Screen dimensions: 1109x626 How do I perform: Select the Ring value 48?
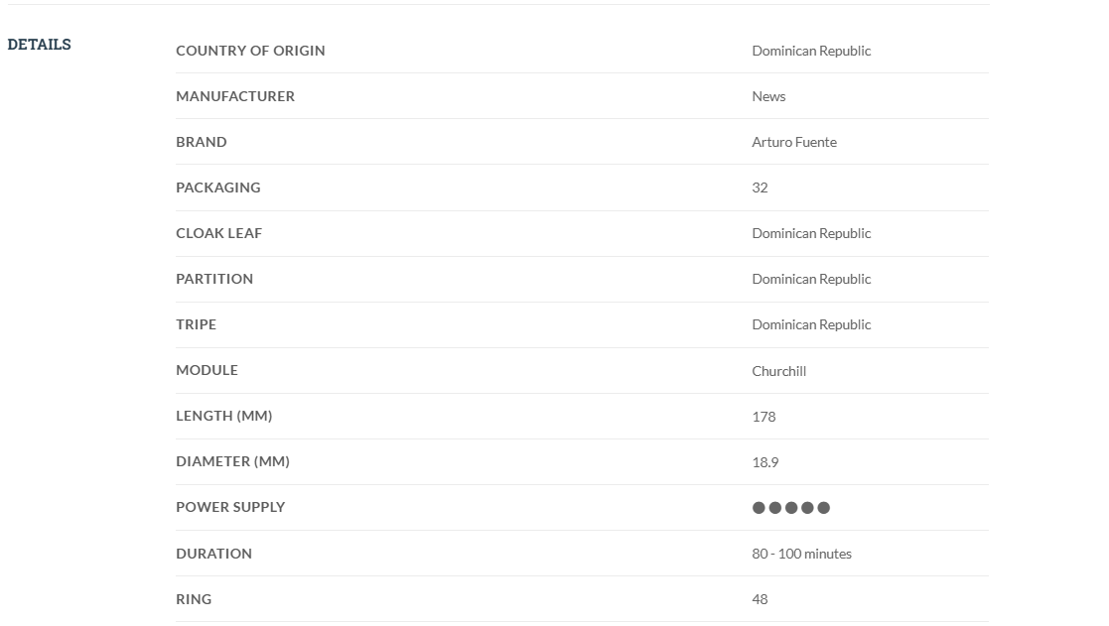(x=760, y=599)
